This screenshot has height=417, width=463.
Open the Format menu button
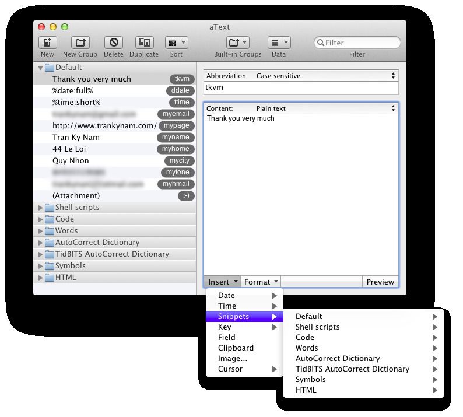tap(261, 282)
